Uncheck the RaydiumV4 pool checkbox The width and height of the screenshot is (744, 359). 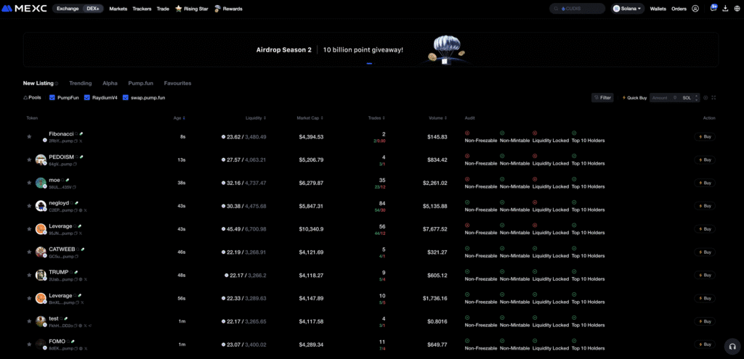pyautogui.click(x=87, y=98)
